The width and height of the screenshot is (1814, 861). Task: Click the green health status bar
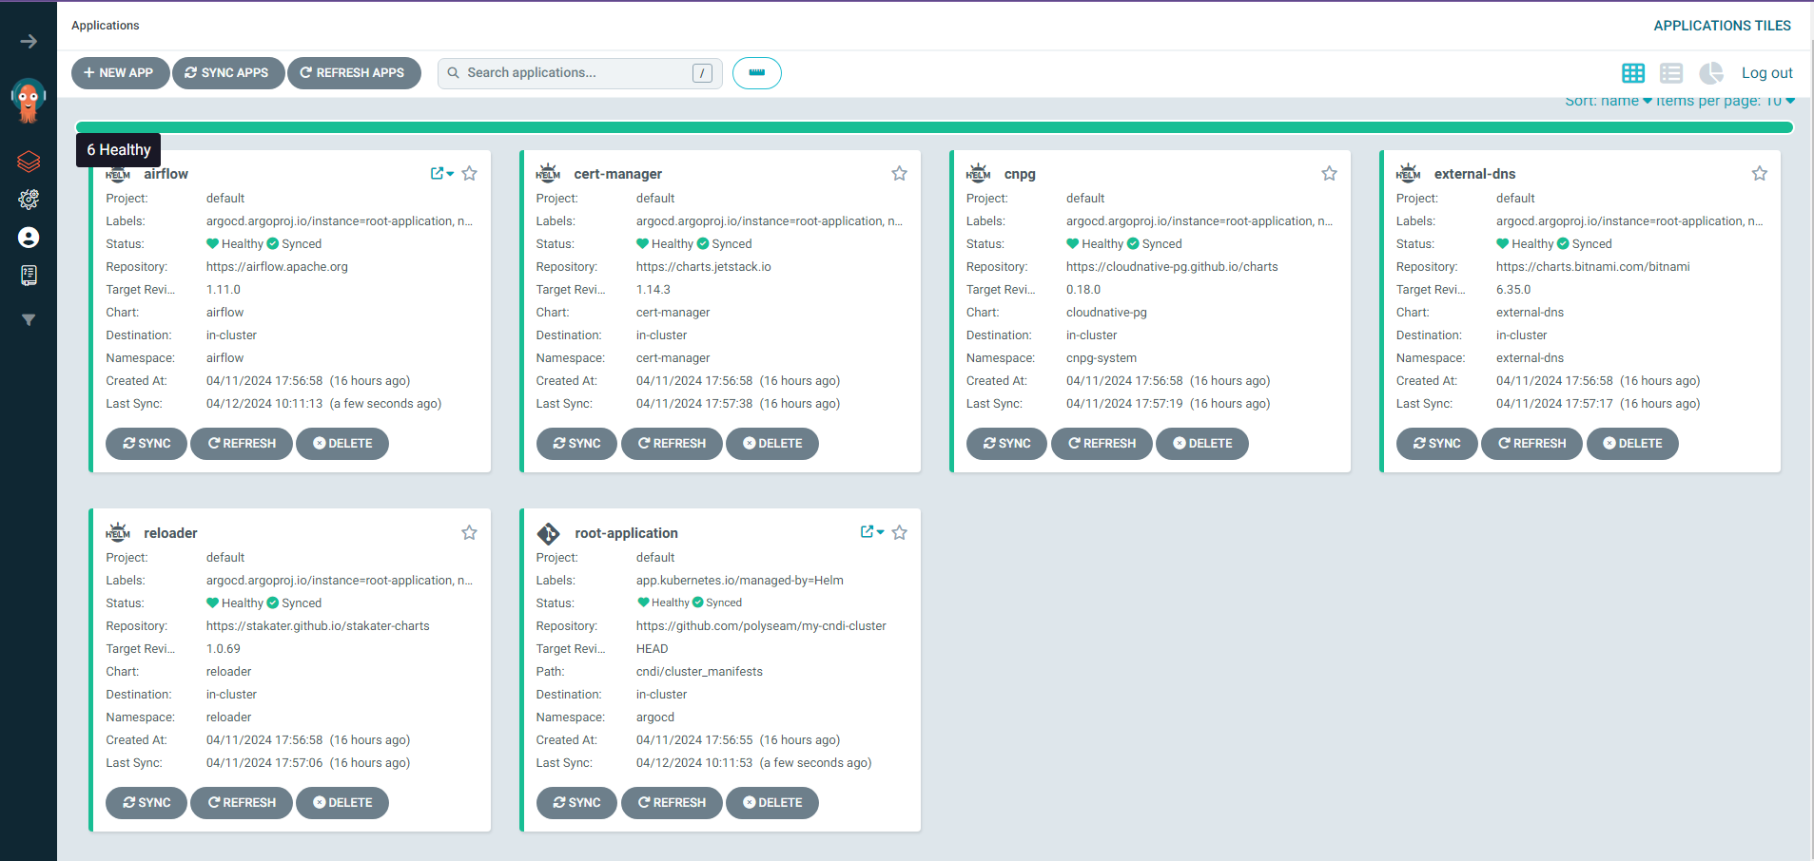934,127
